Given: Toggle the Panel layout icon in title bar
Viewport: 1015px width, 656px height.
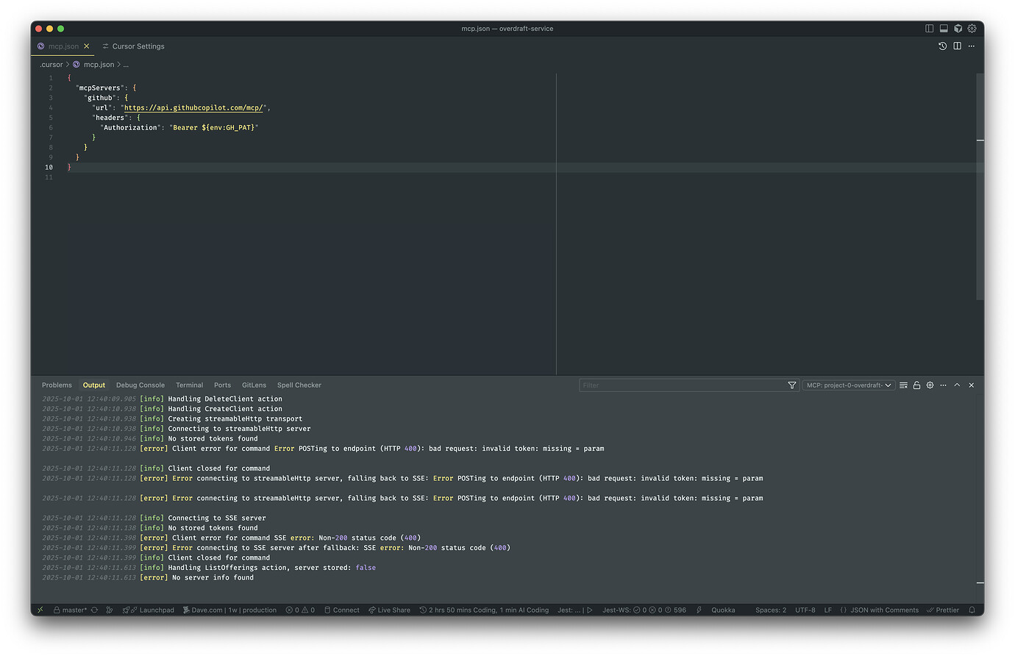Looking at the screenshot, I should (x=943, y=28).
